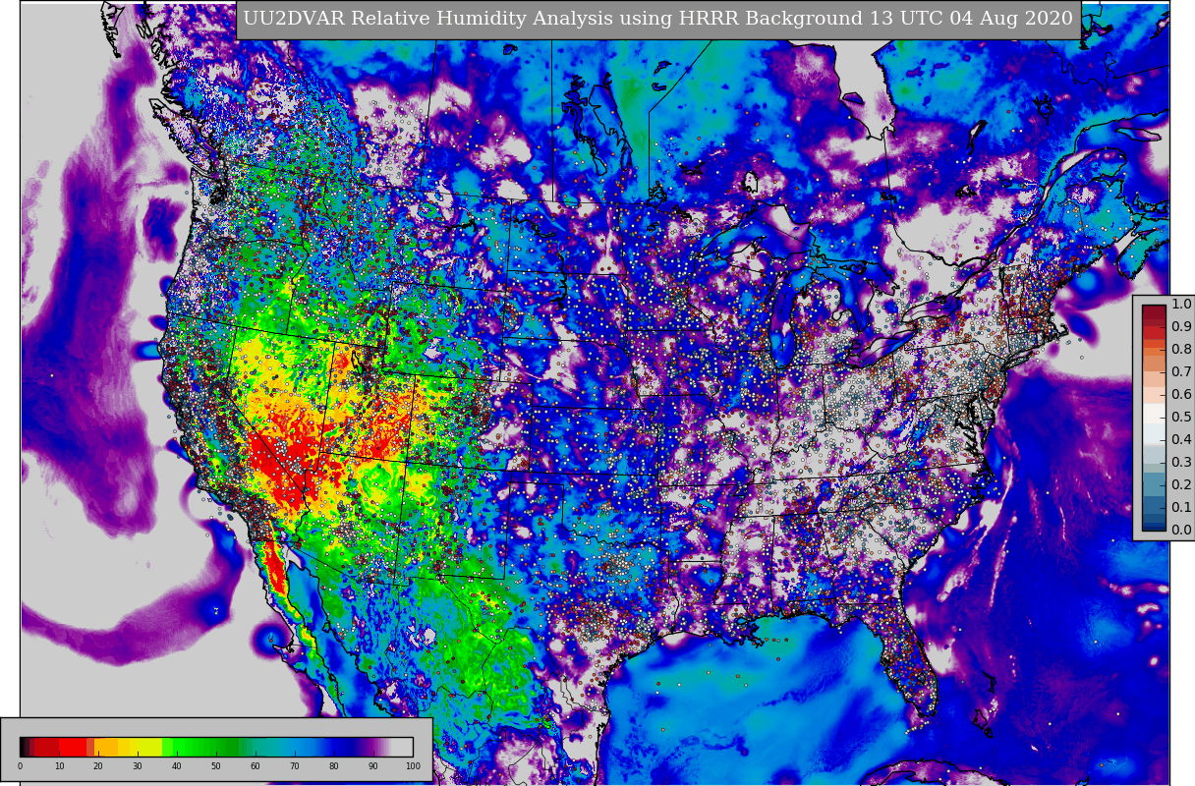Screen dimensions: 1195x786
Task: Pick the light gray swatch near 100 on bottom colorbar
Action: tap(402, 747)
